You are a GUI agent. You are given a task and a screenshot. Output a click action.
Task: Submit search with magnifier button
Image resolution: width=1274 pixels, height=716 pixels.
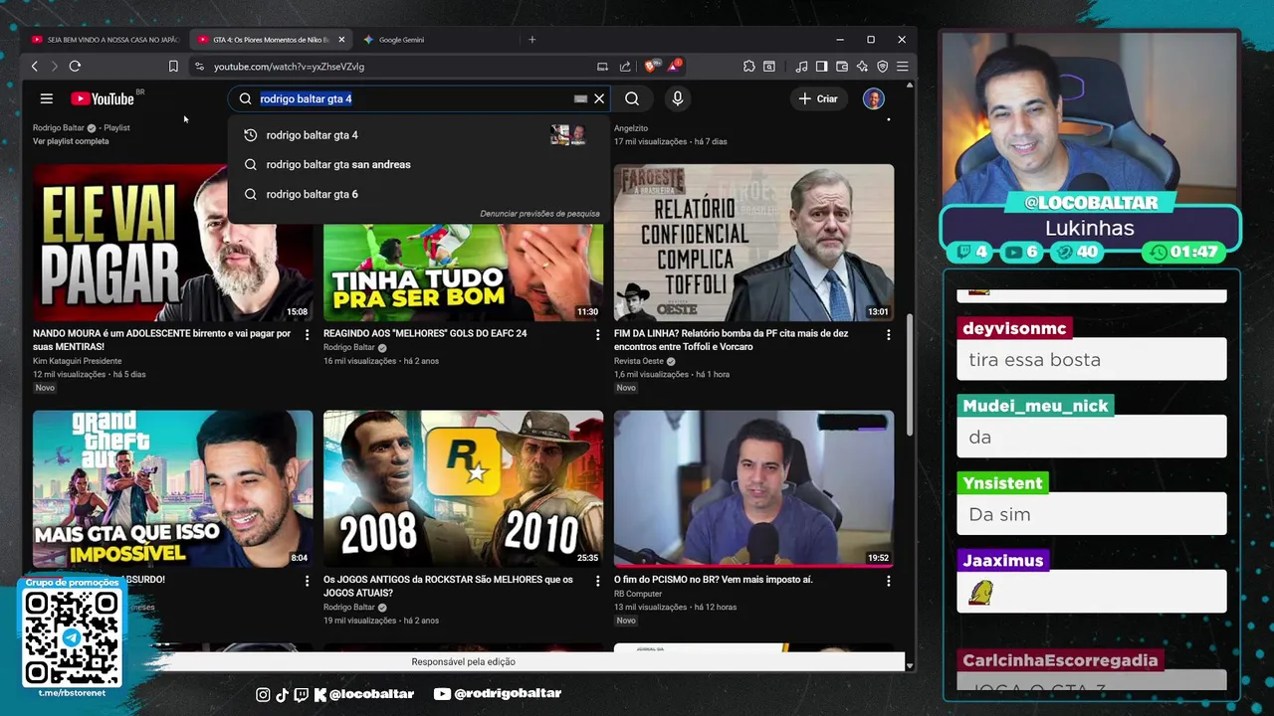(x=632, y=98)
